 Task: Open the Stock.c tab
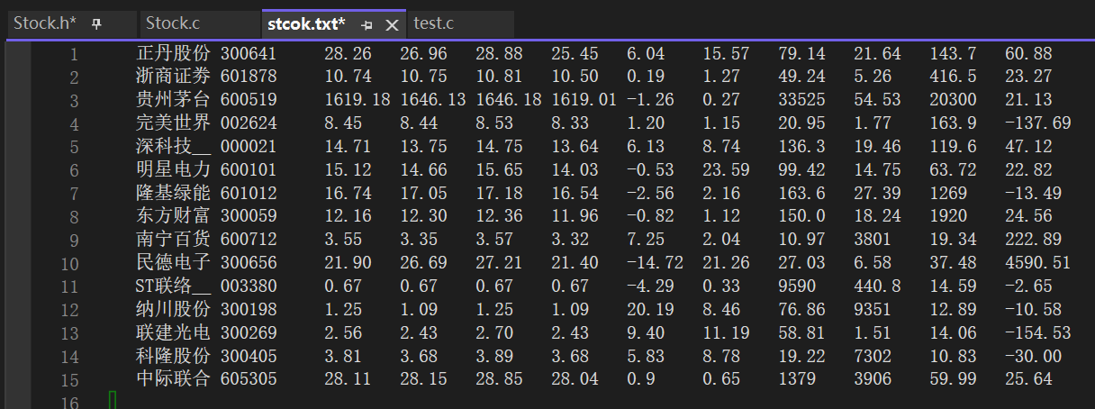[174, 23]
